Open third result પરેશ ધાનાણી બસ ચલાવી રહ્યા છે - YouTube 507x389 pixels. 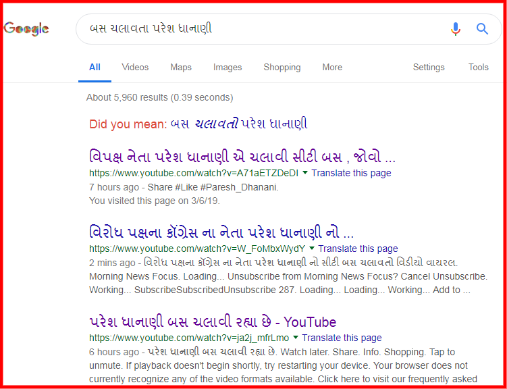point(213,321)
